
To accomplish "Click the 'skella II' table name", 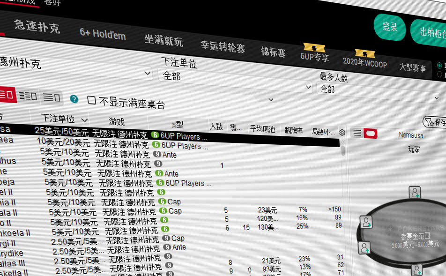I will click(x=14, y=272).
